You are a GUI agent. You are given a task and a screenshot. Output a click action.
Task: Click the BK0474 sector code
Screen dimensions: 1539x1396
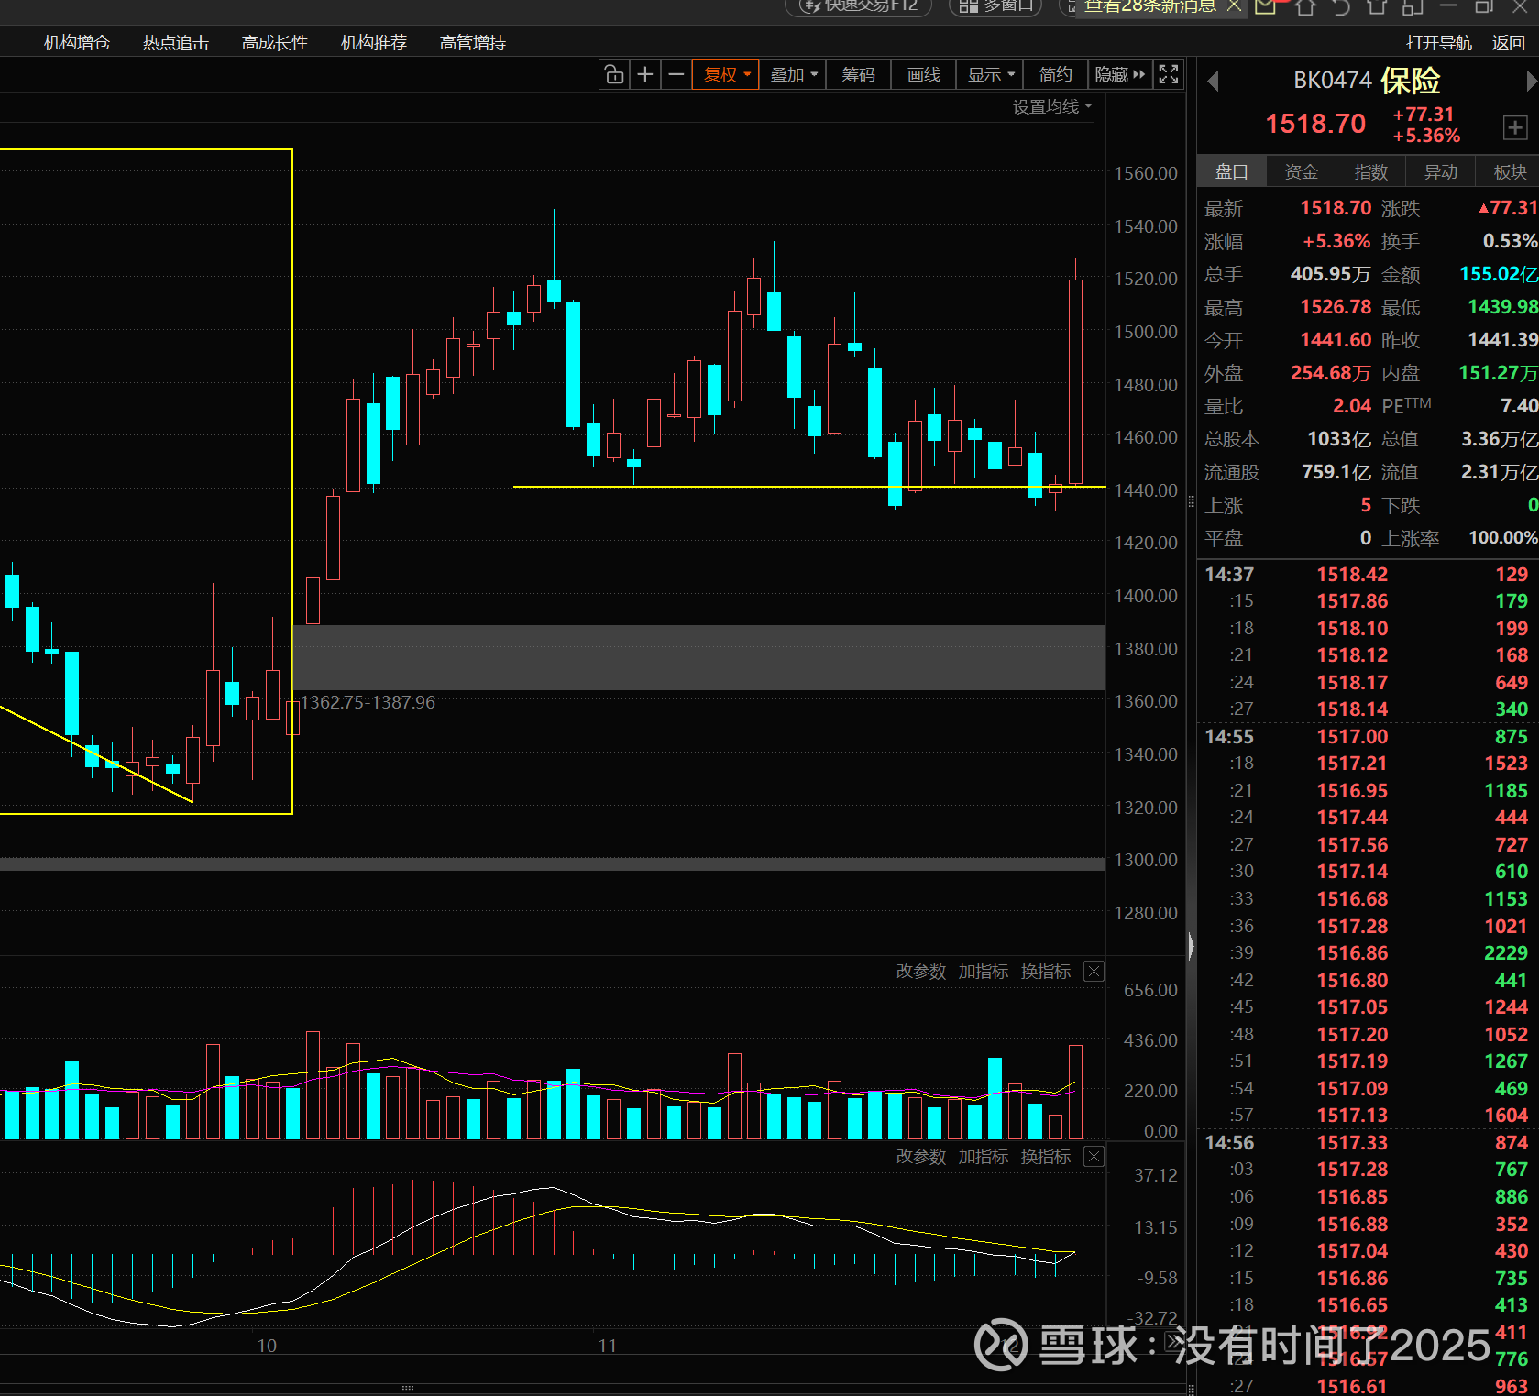click(1332, 81)
